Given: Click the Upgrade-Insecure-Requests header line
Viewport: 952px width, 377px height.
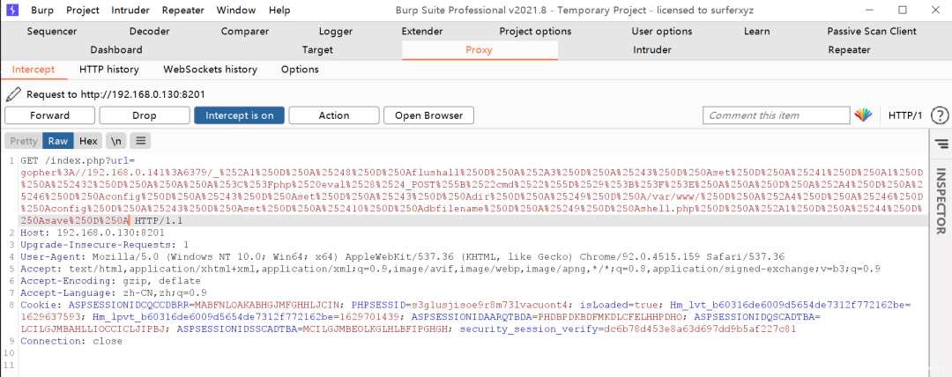Looking at the screenshot, I should tap(104, 245).
